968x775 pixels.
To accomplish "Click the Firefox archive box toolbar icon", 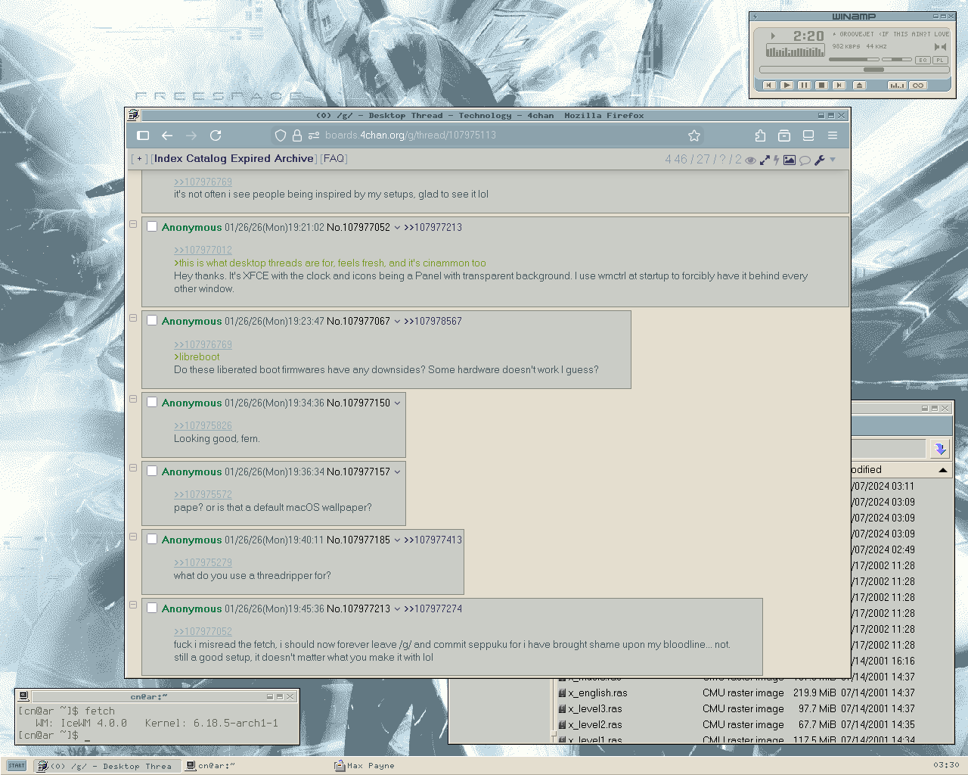I will 784,135.
